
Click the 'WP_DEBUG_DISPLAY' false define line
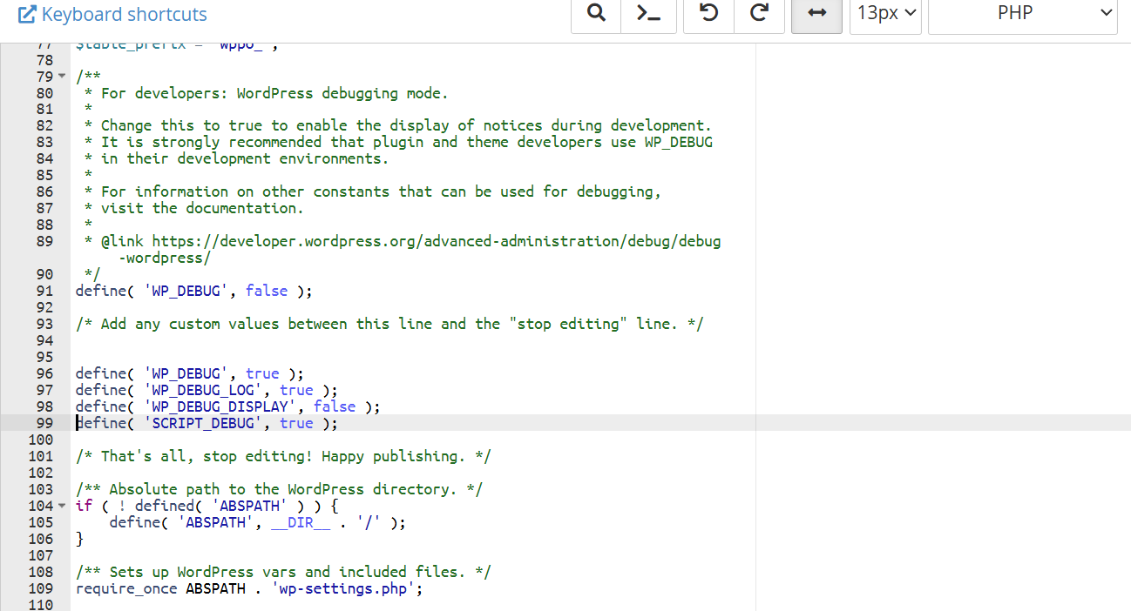pos(228,406)
